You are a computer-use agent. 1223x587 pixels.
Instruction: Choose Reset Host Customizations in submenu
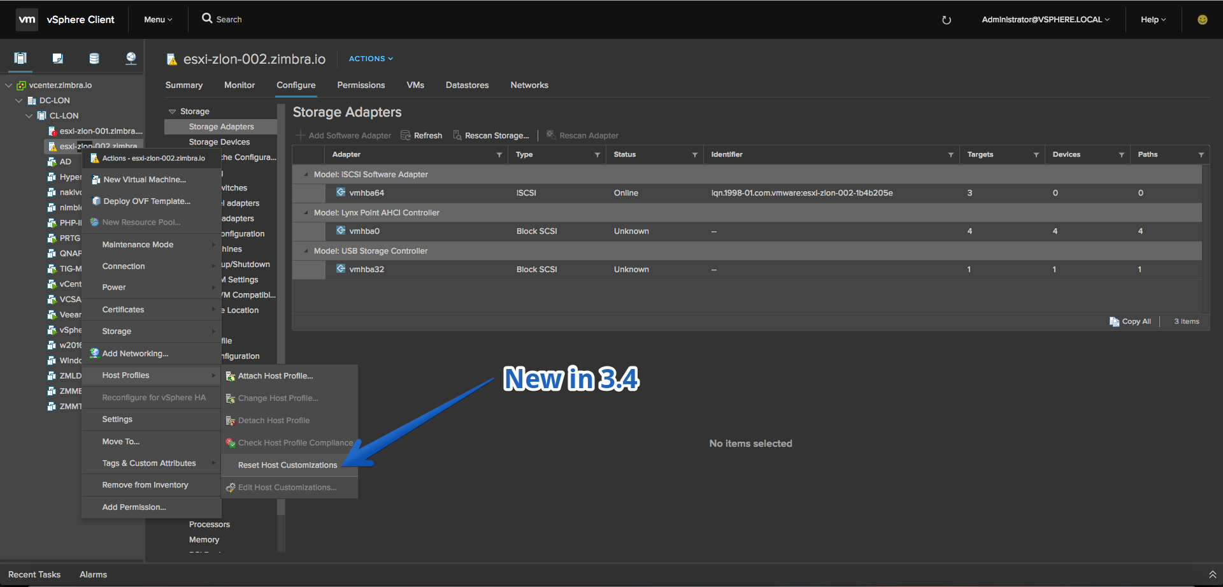click(x=289, y=465)
